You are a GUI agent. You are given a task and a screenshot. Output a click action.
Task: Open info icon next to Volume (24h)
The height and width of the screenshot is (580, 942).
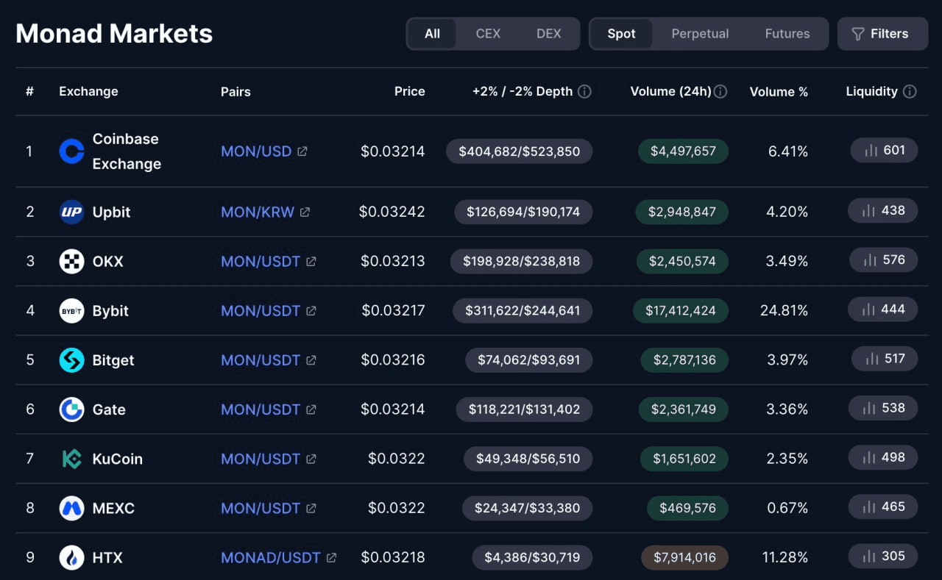click(x=720, y=92)
